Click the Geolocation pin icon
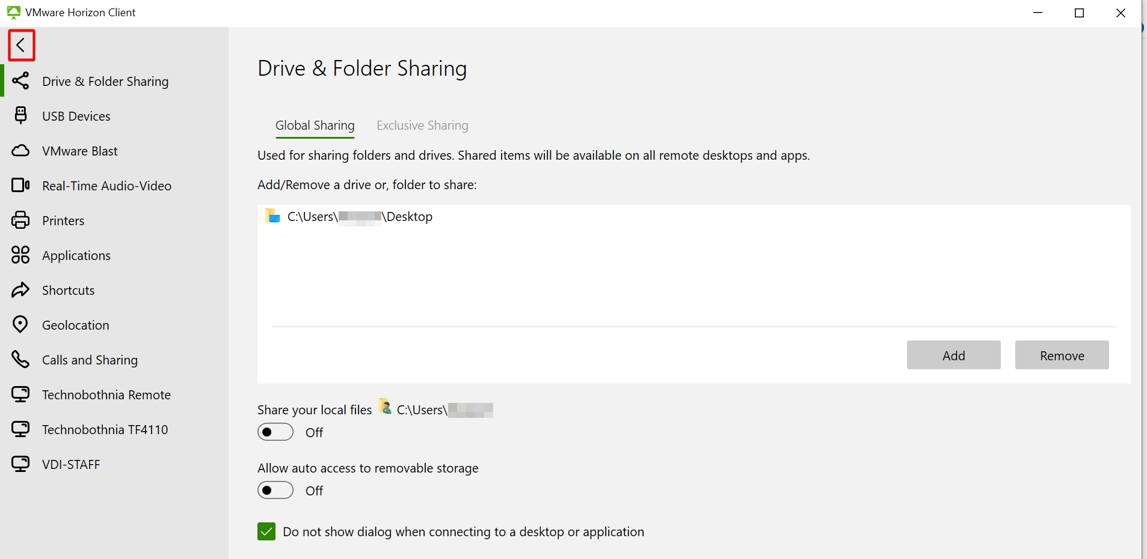This screenshot has height=559, width=1147. [x=20, y=324]
